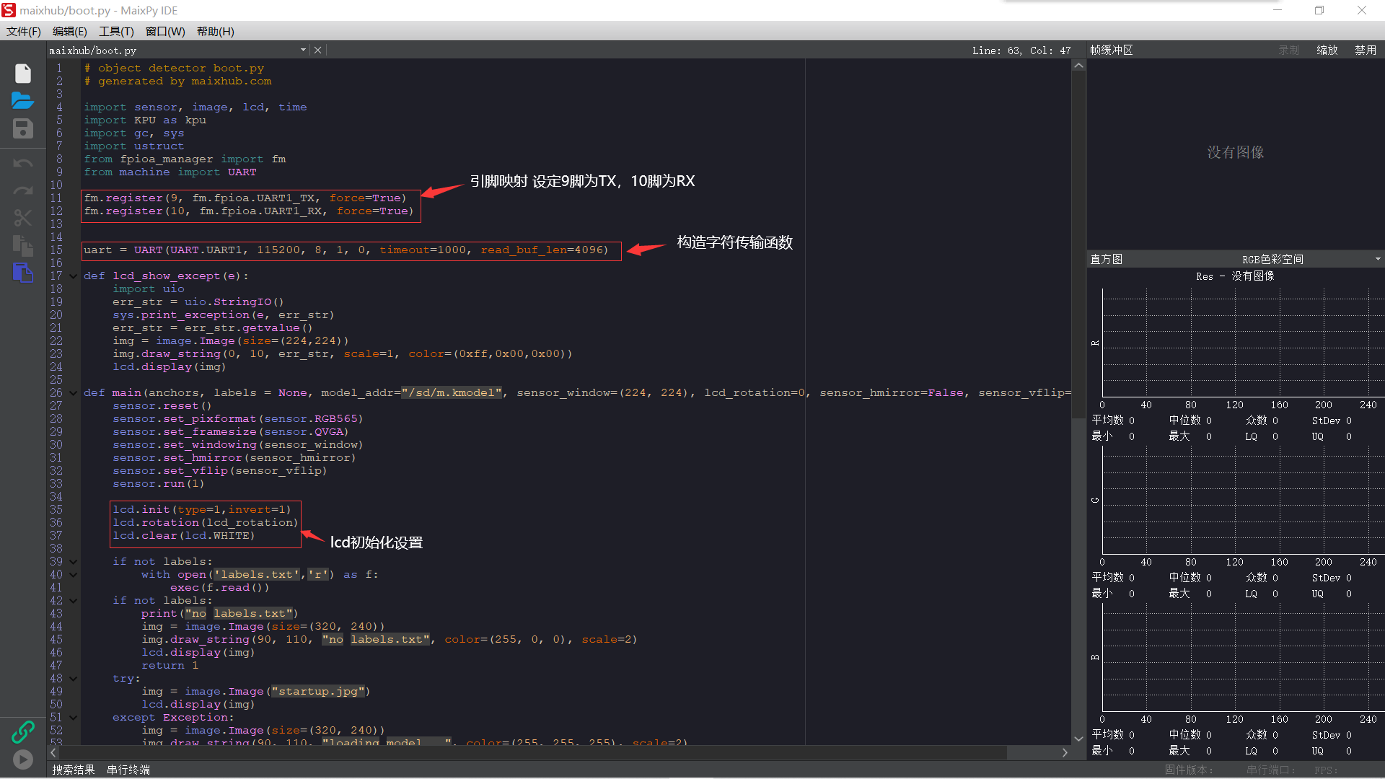
Task: Click the Cut scissors icon
Action: click(23, 218)
